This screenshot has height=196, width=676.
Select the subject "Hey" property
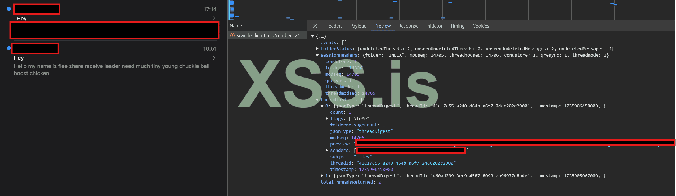[351, 157]
